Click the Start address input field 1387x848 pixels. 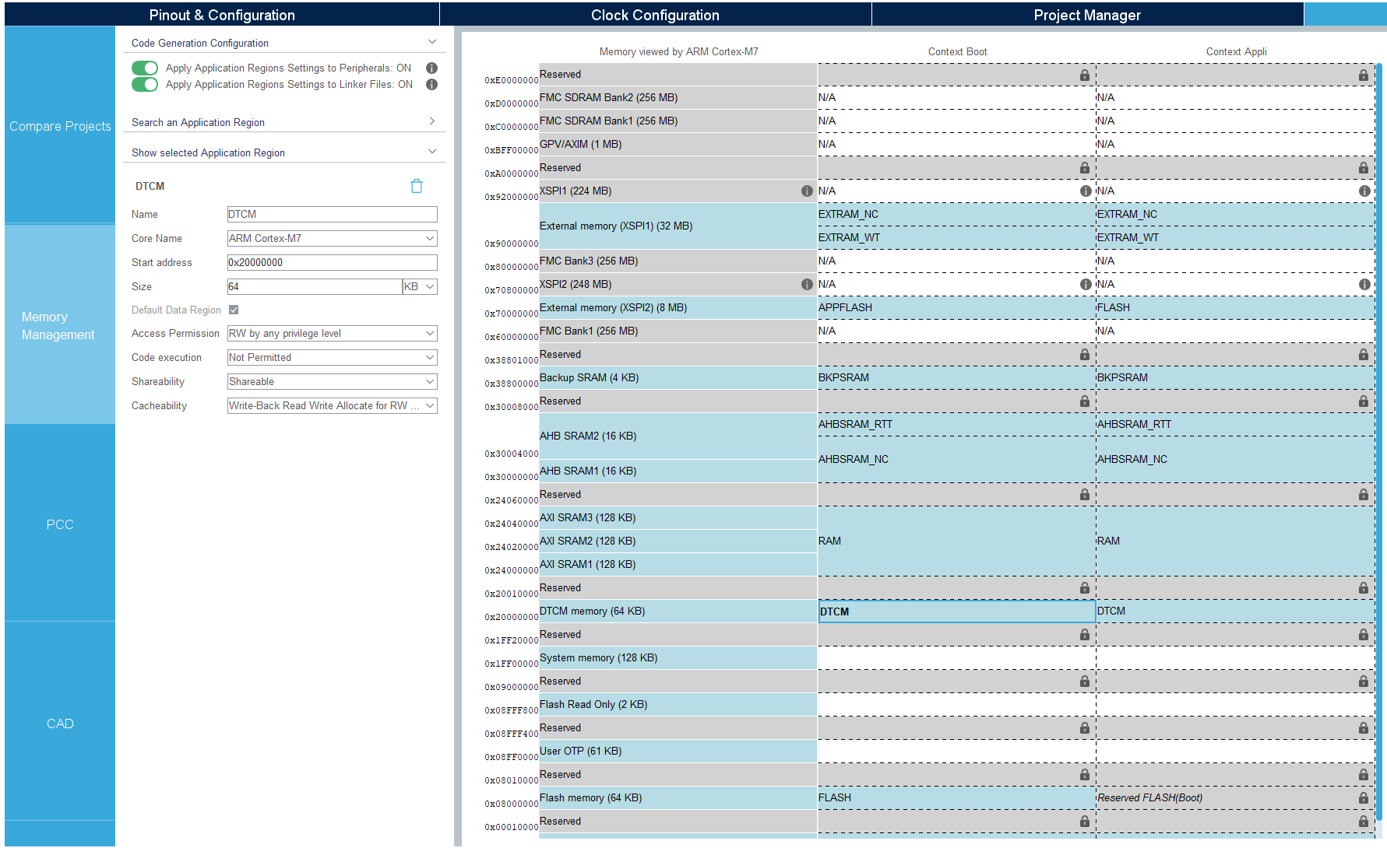332,262
